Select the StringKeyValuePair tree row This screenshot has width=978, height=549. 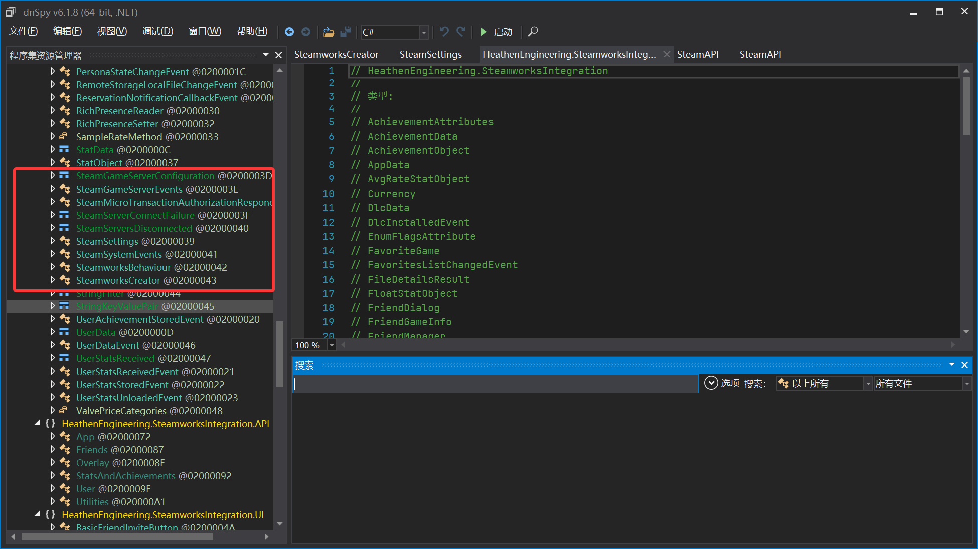(140, 306)
